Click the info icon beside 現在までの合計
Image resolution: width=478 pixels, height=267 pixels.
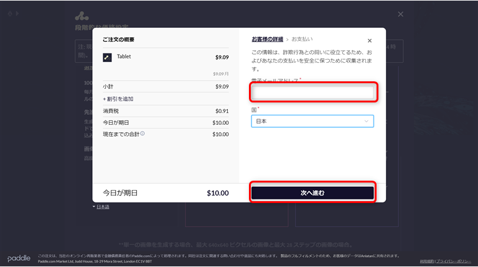coord(143,133)
